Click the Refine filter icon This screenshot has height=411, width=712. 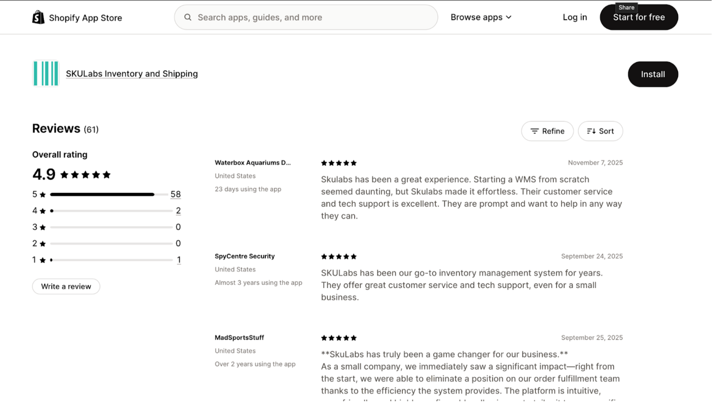click(535, 131)
